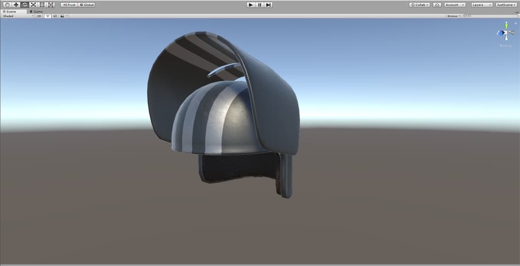This screenshot has height=266, width=520.
Task: Open the JustScene layout dropdown
Action: coord(506,5)
